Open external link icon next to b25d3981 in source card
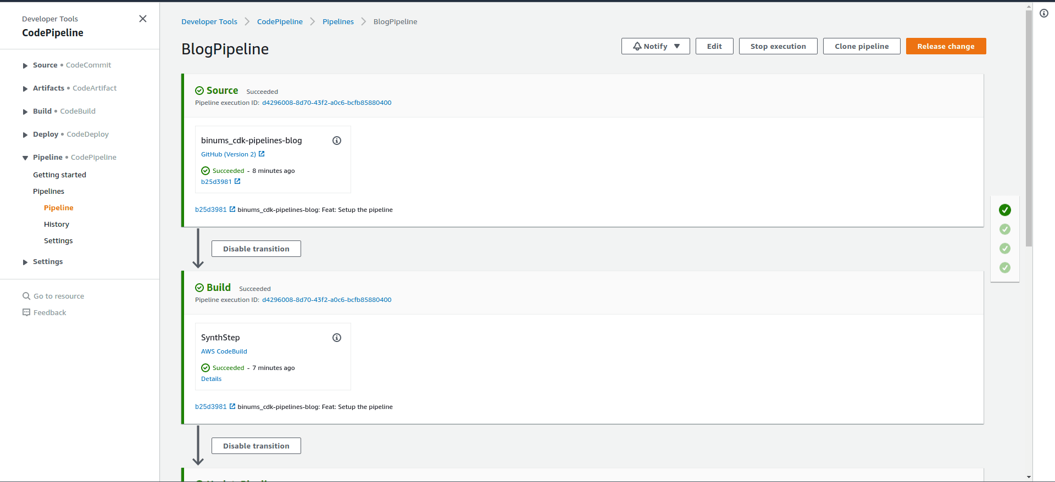 [237, 181]
